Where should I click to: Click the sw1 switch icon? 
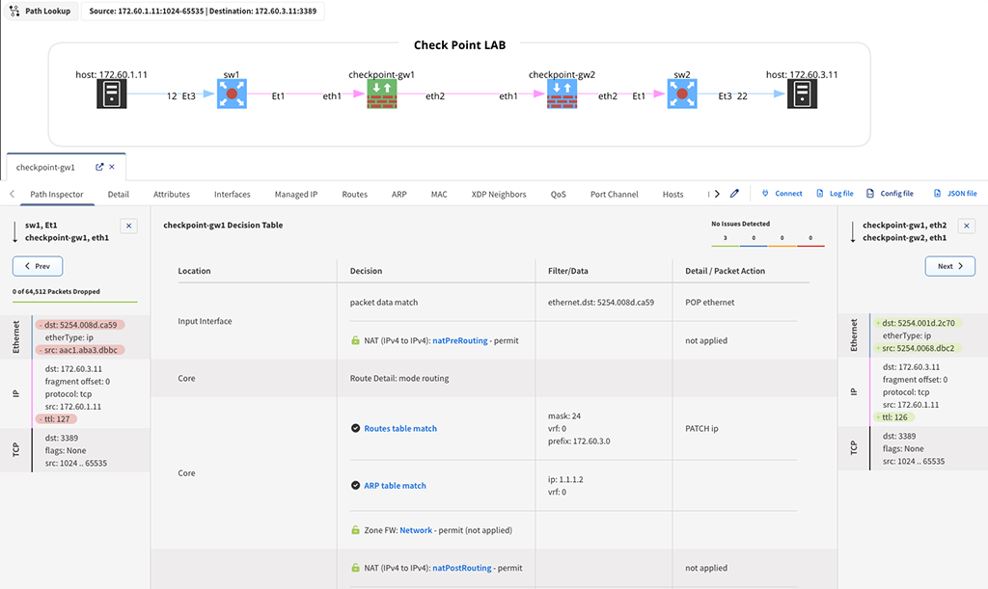pos(232,94)
